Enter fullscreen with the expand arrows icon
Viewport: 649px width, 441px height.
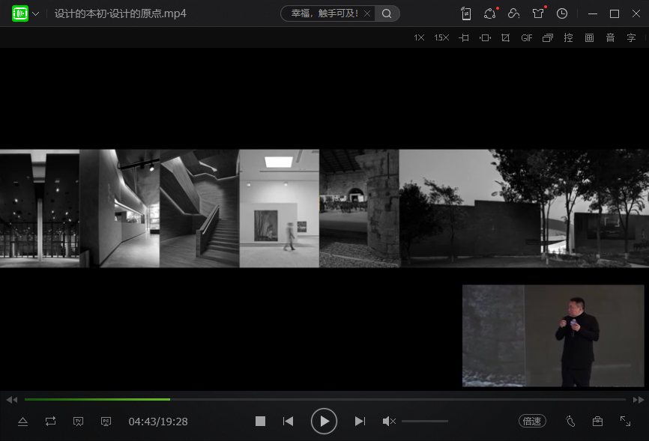(625, 422)
